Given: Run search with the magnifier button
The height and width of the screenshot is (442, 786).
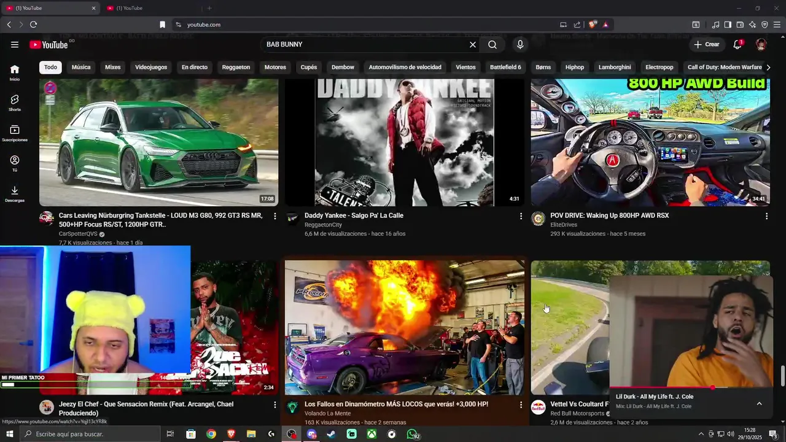Looking at the screenshot, I should click(x=492, y=44).
